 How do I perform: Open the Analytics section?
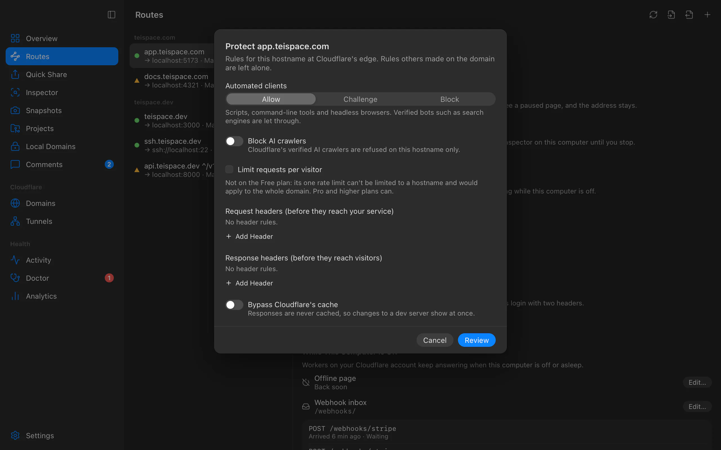click(x=62, y=296)
